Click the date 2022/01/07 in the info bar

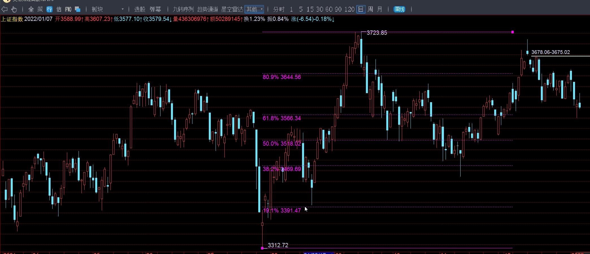(x=38, y=19)
